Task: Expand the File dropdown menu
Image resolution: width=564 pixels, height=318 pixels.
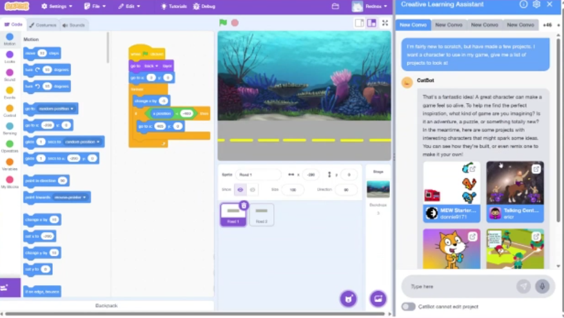Action: (95, 6)
